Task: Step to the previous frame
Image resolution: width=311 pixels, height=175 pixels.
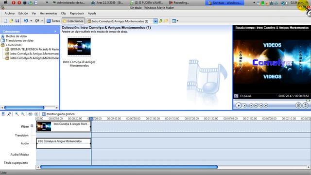Action: click(256, 105)
